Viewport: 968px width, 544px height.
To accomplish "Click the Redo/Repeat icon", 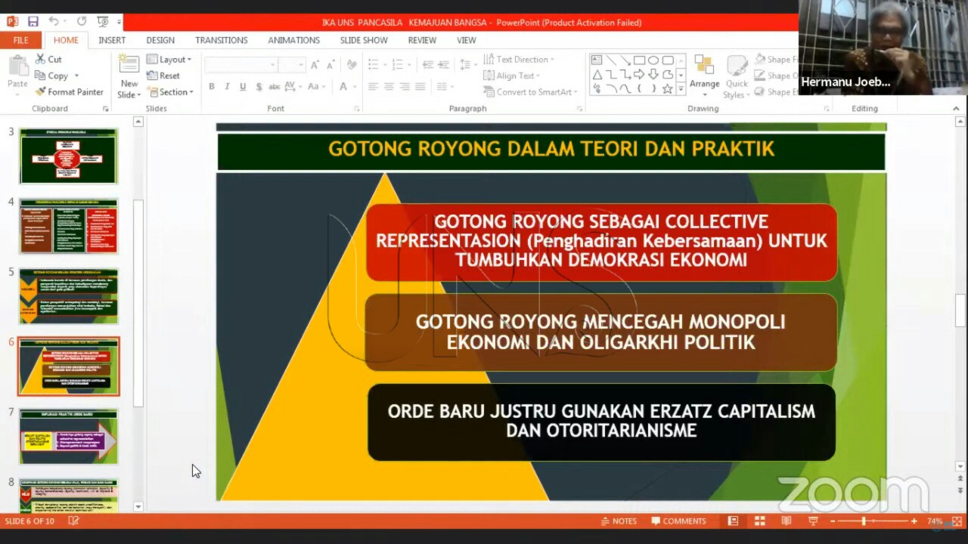I will [82, 22].
